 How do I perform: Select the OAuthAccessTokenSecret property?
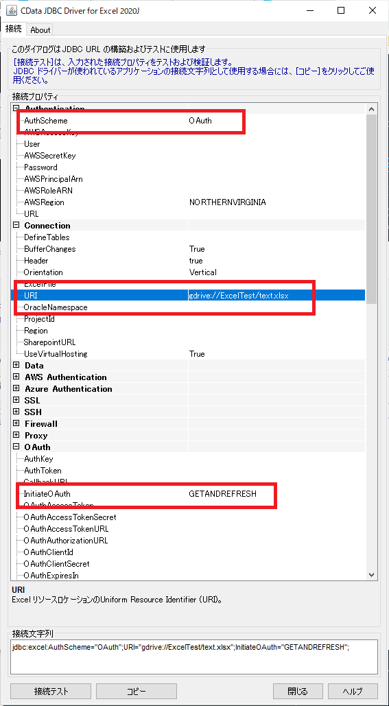click(188, 517)
